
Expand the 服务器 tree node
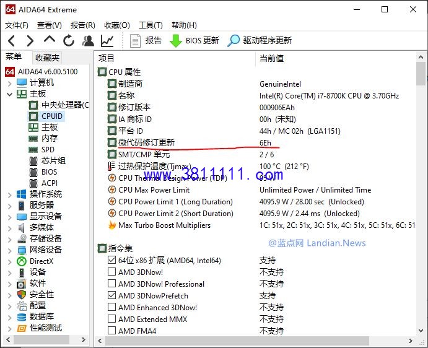pos(9,206)
